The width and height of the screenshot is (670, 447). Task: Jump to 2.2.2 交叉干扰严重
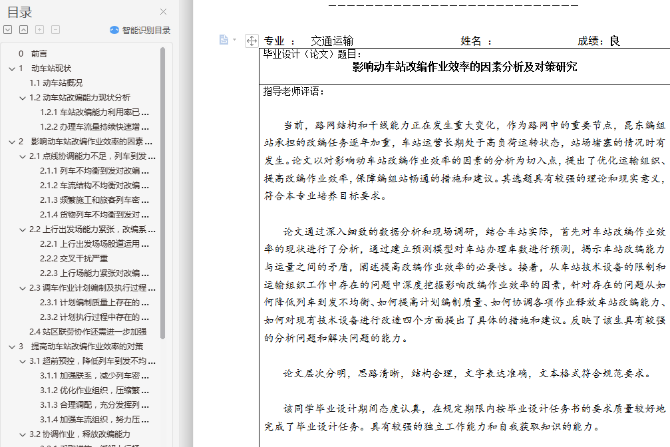click(74, 259)
